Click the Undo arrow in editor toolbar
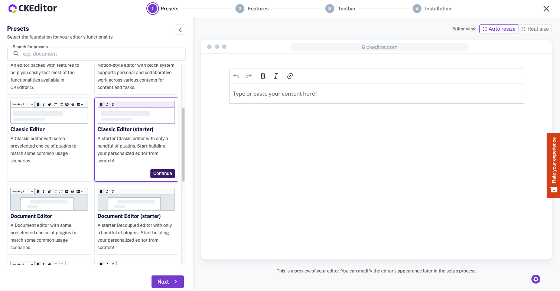 click(236, 76)
